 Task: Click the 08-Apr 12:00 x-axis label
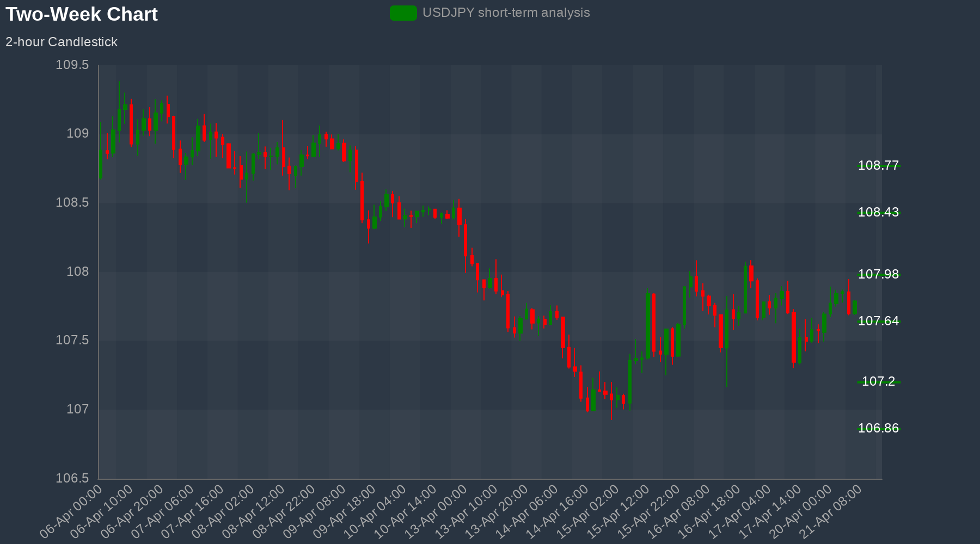[x=254, y=512]
